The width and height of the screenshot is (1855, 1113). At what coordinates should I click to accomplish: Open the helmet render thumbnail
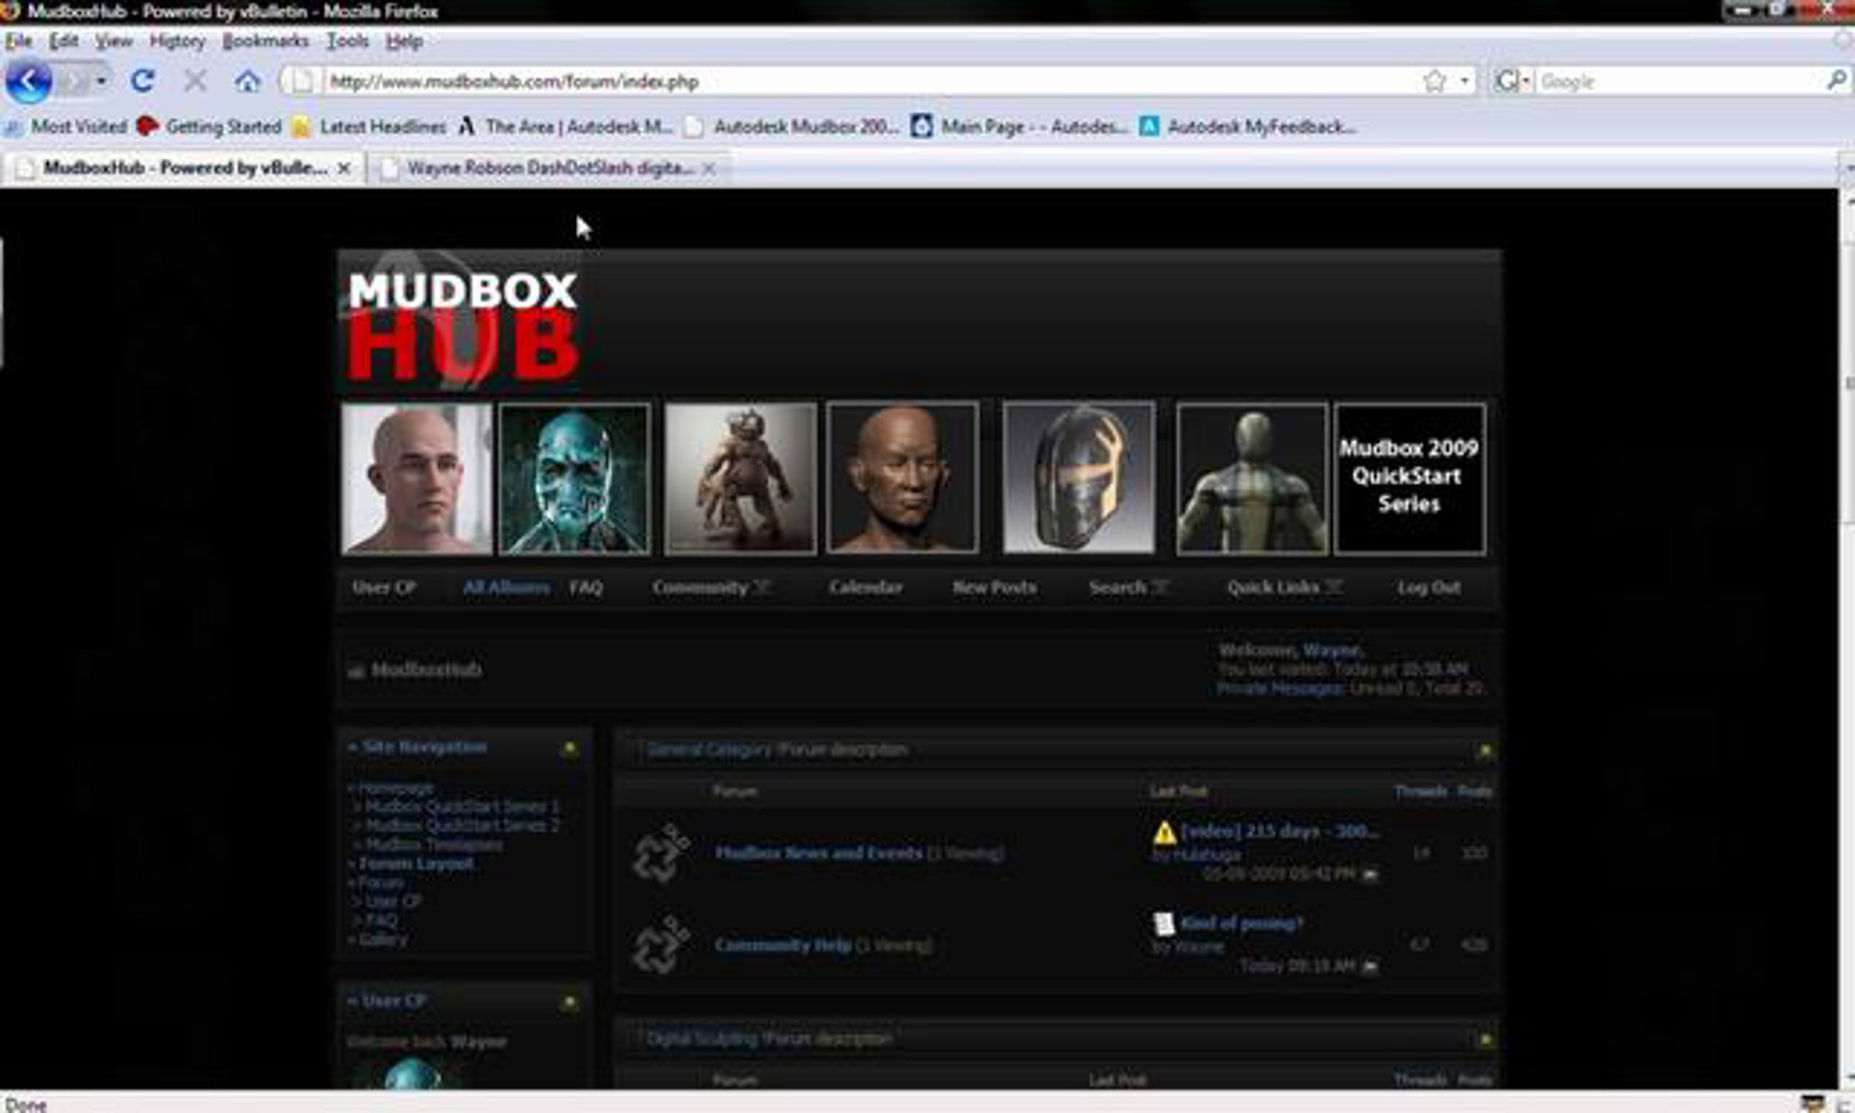point(1079,478)
